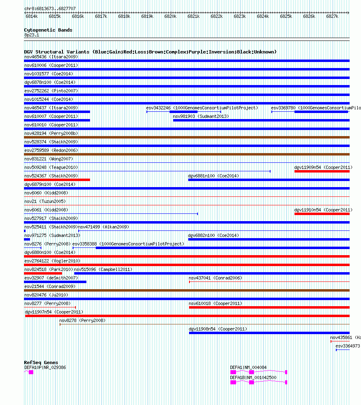The image size is (361, 405).
Task: Click nsv528374 (Shaikh2009) label
Action: 51,142
